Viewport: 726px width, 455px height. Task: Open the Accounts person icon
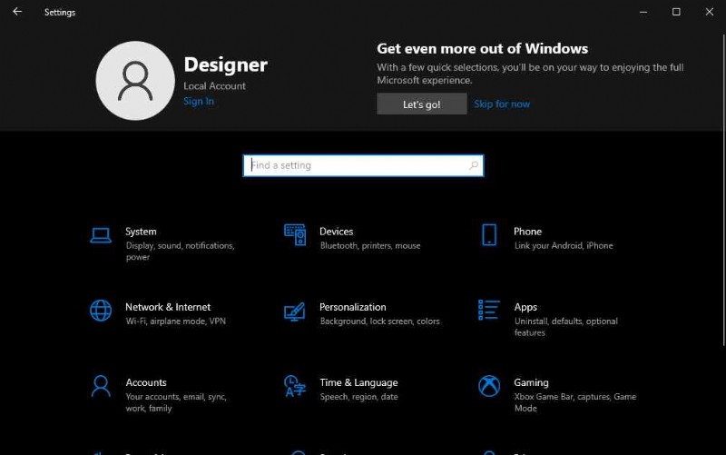[x=101, y=386]
